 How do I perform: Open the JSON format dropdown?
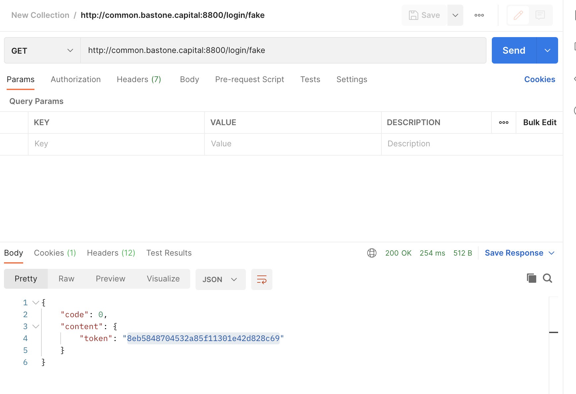point(220,279)
